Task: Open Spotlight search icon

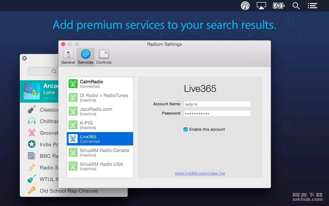Action: 296,6
